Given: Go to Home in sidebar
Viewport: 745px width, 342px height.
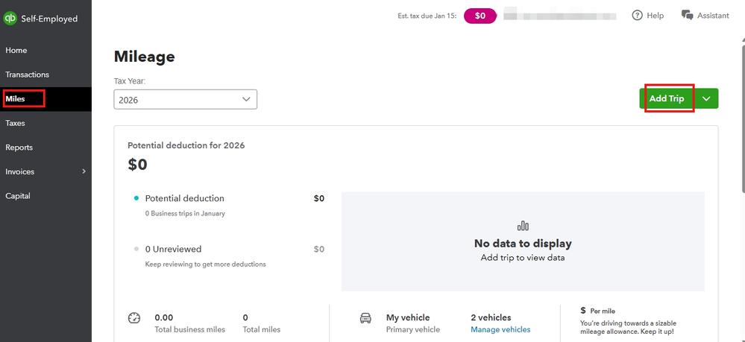Looking at the screenshot, I should click(x=16, y=51).
